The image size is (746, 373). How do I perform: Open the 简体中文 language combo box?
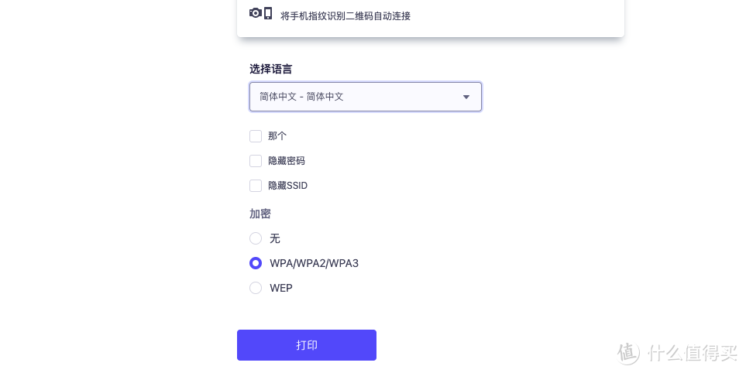tap(356, 97)
